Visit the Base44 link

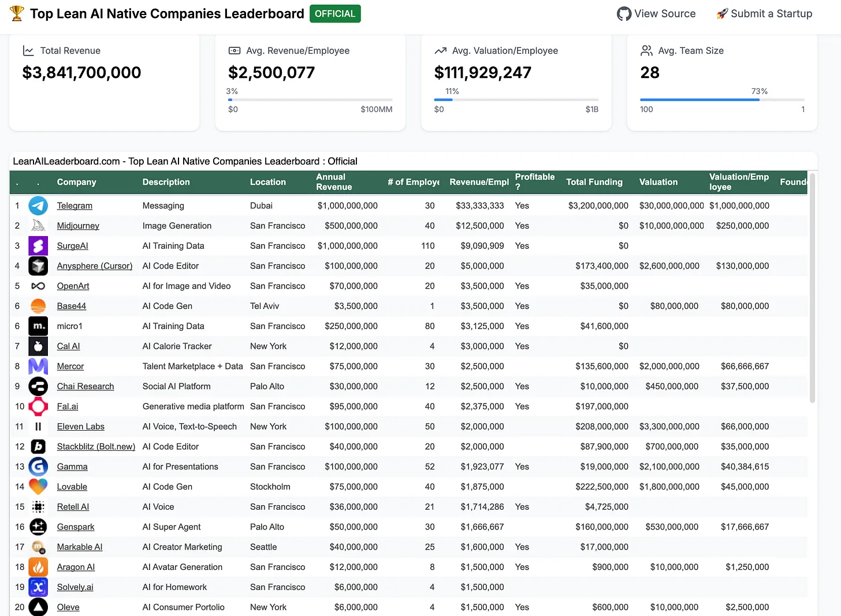tap(72, 306)
